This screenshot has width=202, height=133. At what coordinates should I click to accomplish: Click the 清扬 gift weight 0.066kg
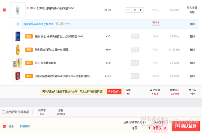point(175,36)
